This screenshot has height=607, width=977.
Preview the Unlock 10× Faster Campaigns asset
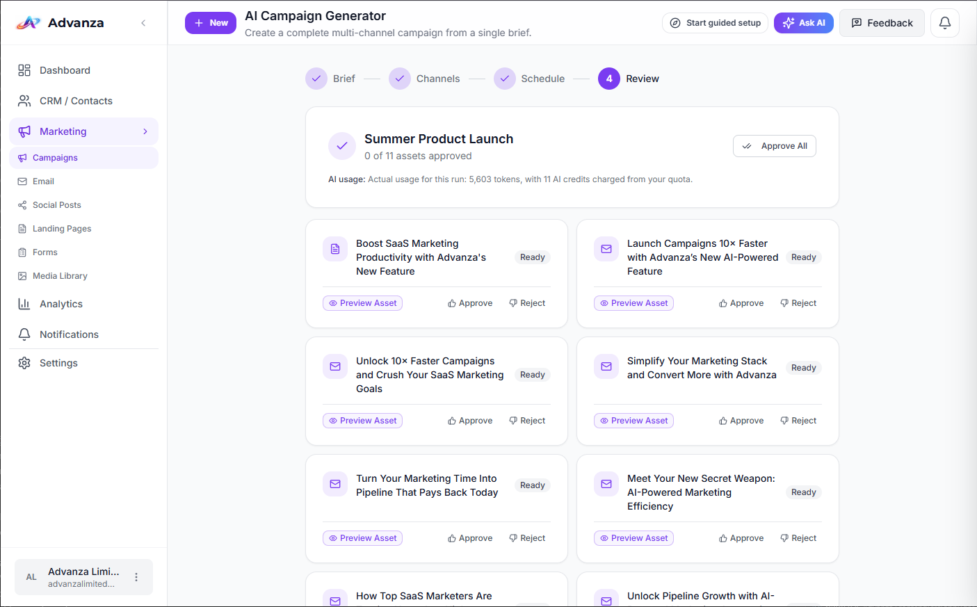coord(362,421)
